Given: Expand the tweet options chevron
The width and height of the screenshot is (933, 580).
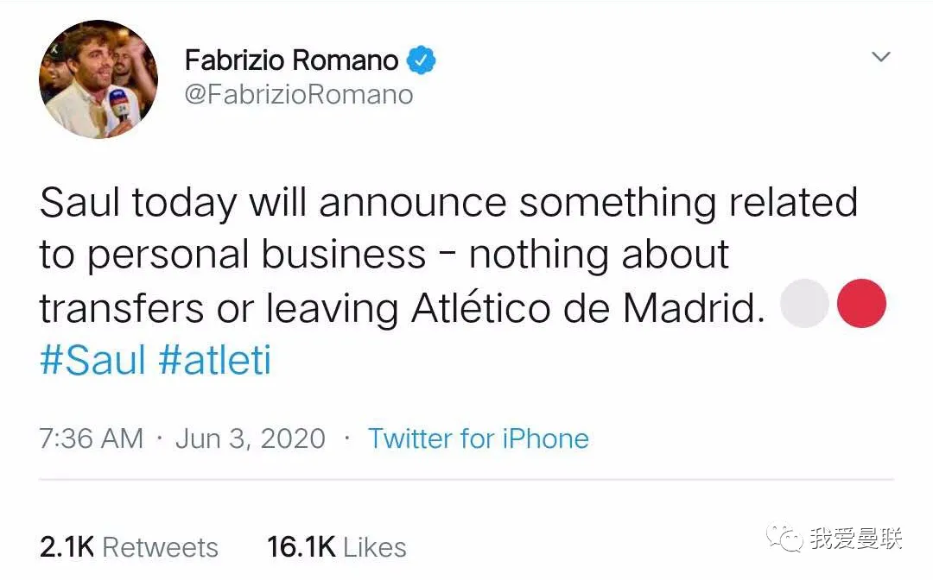Looking at the screenshot, I should point(880,58).
